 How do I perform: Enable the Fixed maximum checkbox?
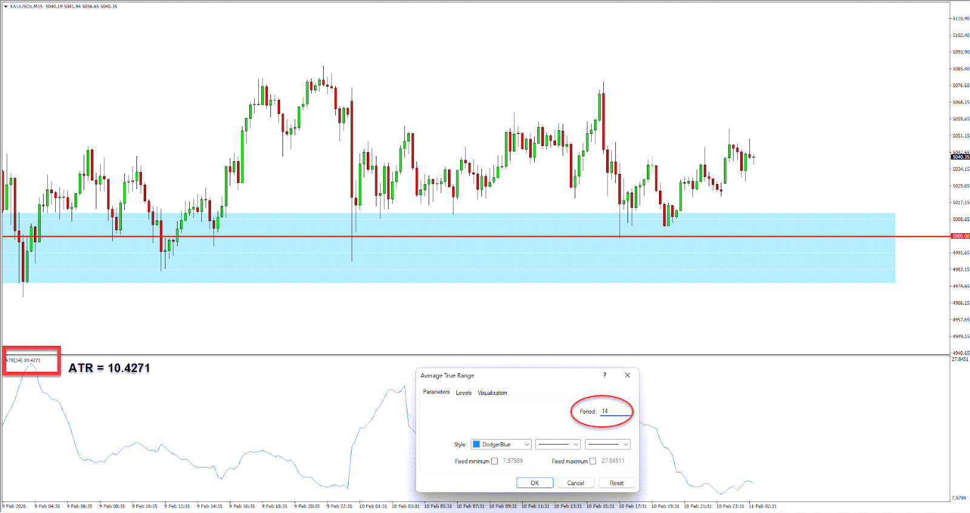[593, 462]
